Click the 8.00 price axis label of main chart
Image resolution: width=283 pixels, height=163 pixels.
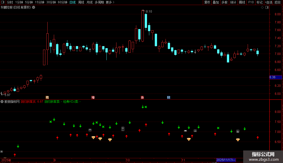click(x=277, y=14)
